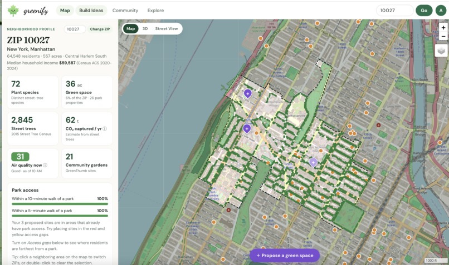
Task: Click the 'Access gaps' hint text
Action: pos(39,243)
